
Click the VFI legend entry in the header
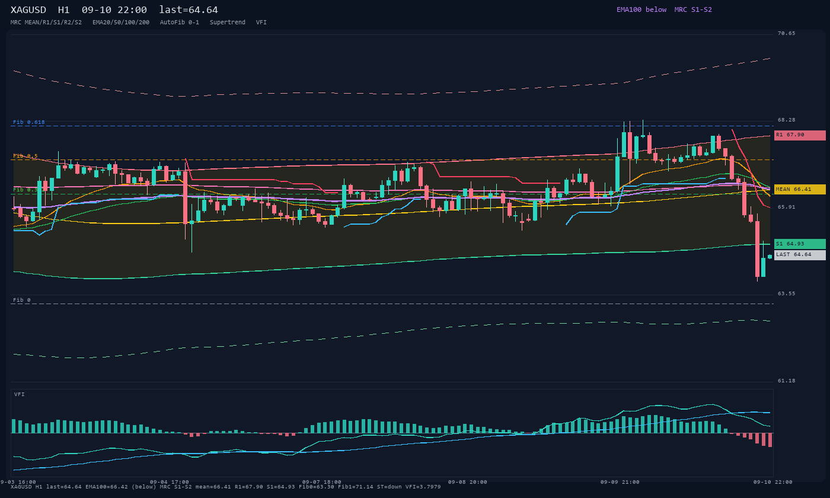click(x=261, y=23)
